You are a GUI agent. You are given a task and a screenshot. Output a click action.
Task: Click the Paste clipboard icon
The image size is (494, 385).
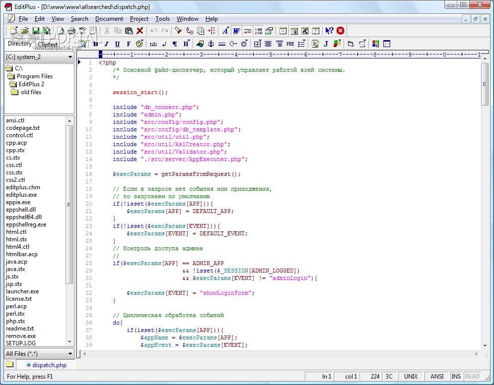click(x=129, y=31)
